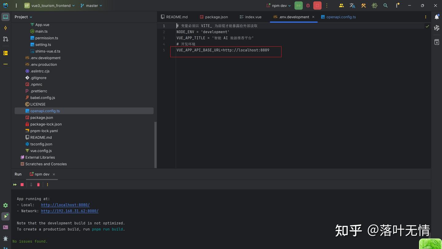Run the npm dev configuration with green play icon
The height and width of the screenshot is (249, 442).
tap(298, 5)
